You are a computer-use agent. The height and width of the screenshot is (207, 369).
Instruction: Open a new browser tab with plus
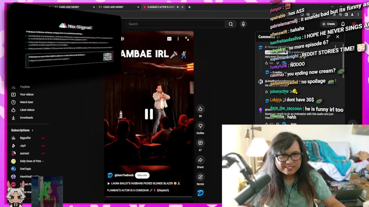[189, 7]
